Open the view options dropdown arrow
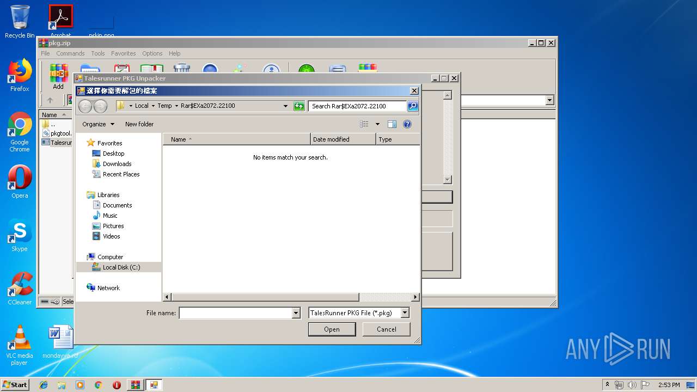Image resolution: width=697 pixels, height=392 pixels. (377, 124)
